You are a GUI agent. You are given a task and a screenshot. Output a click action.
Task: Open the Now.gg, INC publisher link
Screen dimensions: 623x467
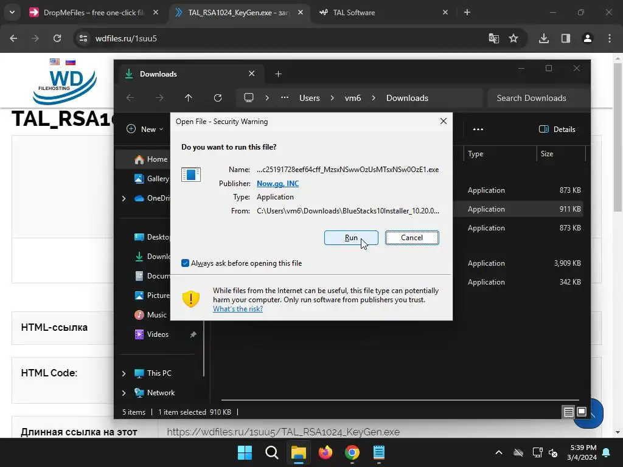tap(277, 184)
